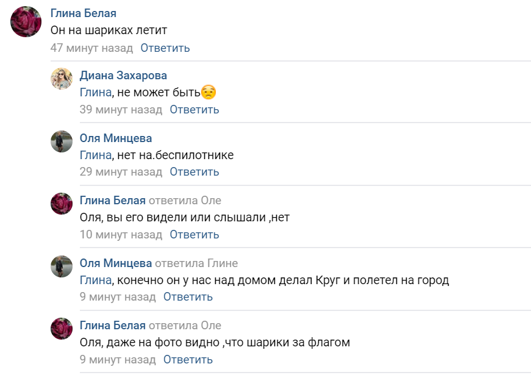Click Оля Минцева's avatar on беспилотнике reply
The width and height of the screenshot is (531, 375).
[x=62, y=141]
